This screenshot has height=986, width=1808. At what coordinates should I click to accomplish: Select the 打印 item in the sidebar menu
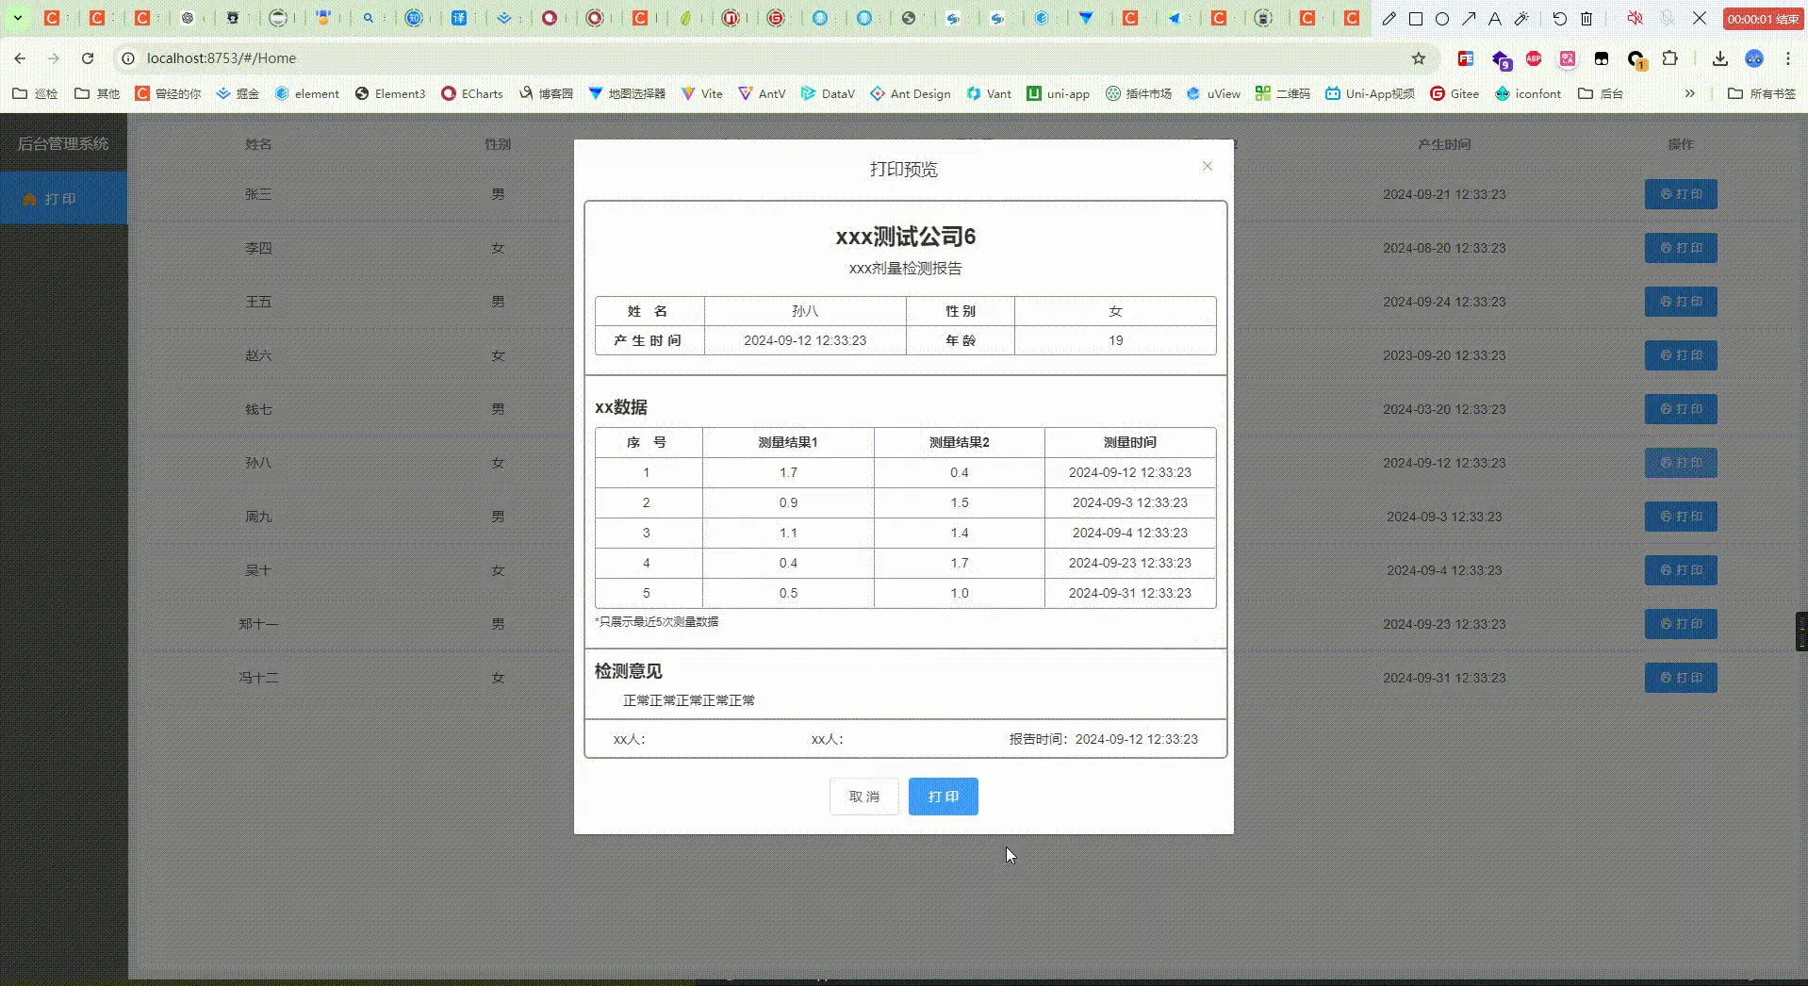(63, 199)
